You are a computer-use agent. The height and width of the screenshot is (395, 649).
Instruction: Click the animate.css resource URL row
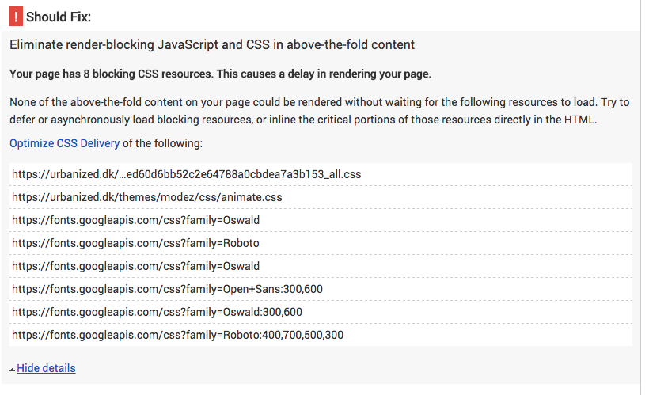tap(146, 196)
